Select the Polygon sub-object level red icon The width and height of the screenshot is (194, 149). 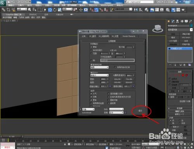tap(183, 75)
